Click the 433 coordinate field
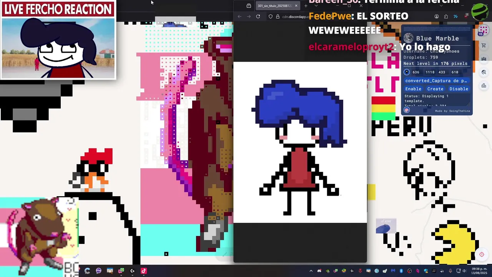Screen dimensions: 492x277 tap(442, 72)
